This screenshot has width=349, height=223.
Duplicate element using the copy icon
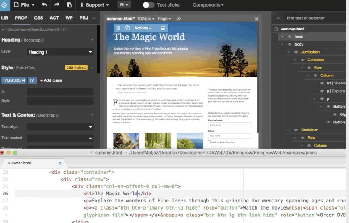(x=127, y=28)
